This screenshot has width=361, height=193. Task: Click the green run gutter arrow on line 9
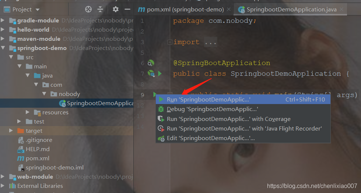tap(155, 94)
